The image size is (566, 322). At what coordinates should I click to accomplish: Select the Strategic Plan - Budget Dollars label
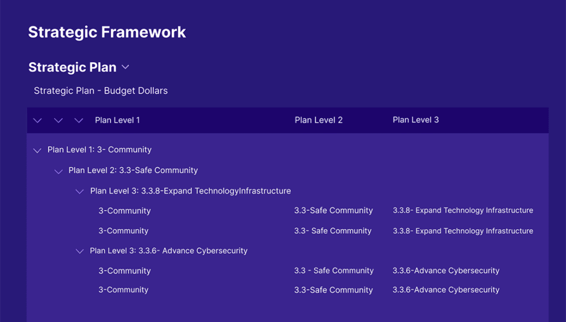coord(101,91)
